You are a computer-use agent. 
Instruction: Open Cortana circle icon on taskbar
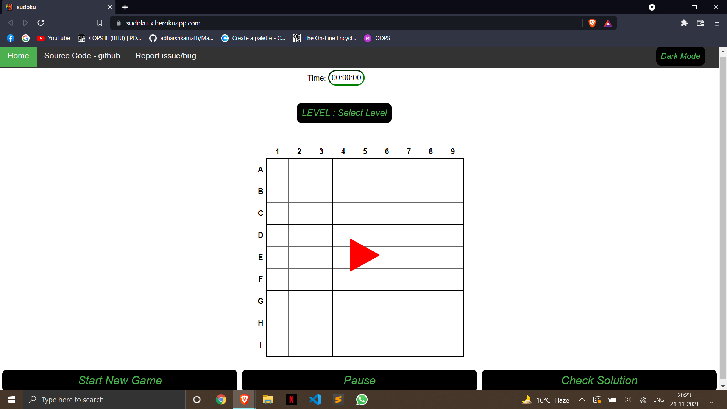pos(197,400)
